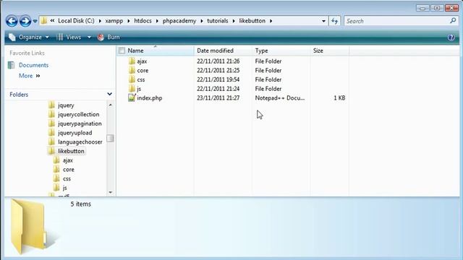Open the Views dropdown arrow

(x=89, y=37)
